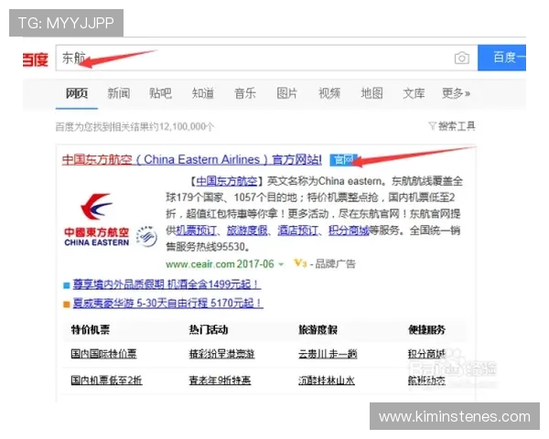Open 云贵川走一趟 link
This screenshot has height=439, width=549.
[x=328, y=354]
